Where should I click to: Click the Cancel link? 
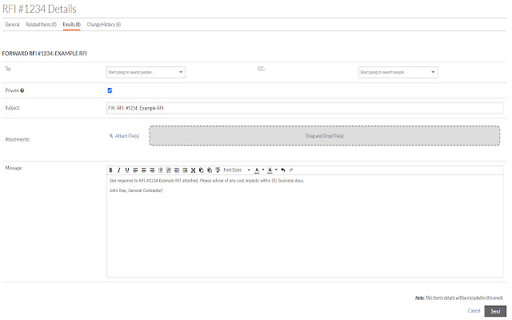tap(474, 311)
